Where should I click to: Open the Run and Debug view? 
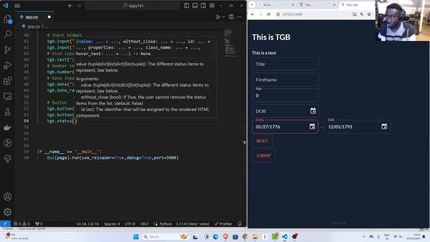pyautogui.click(x=7, y=65)
